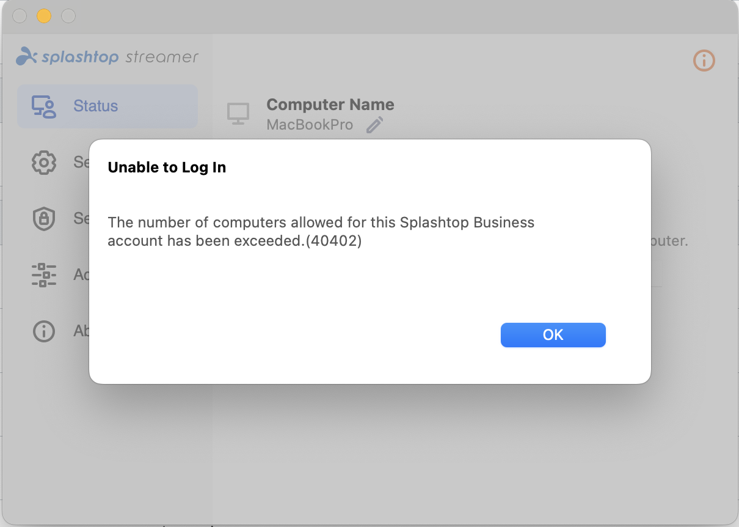Click the gray zoom window button

pyautogui.click(x=68, y=16)
